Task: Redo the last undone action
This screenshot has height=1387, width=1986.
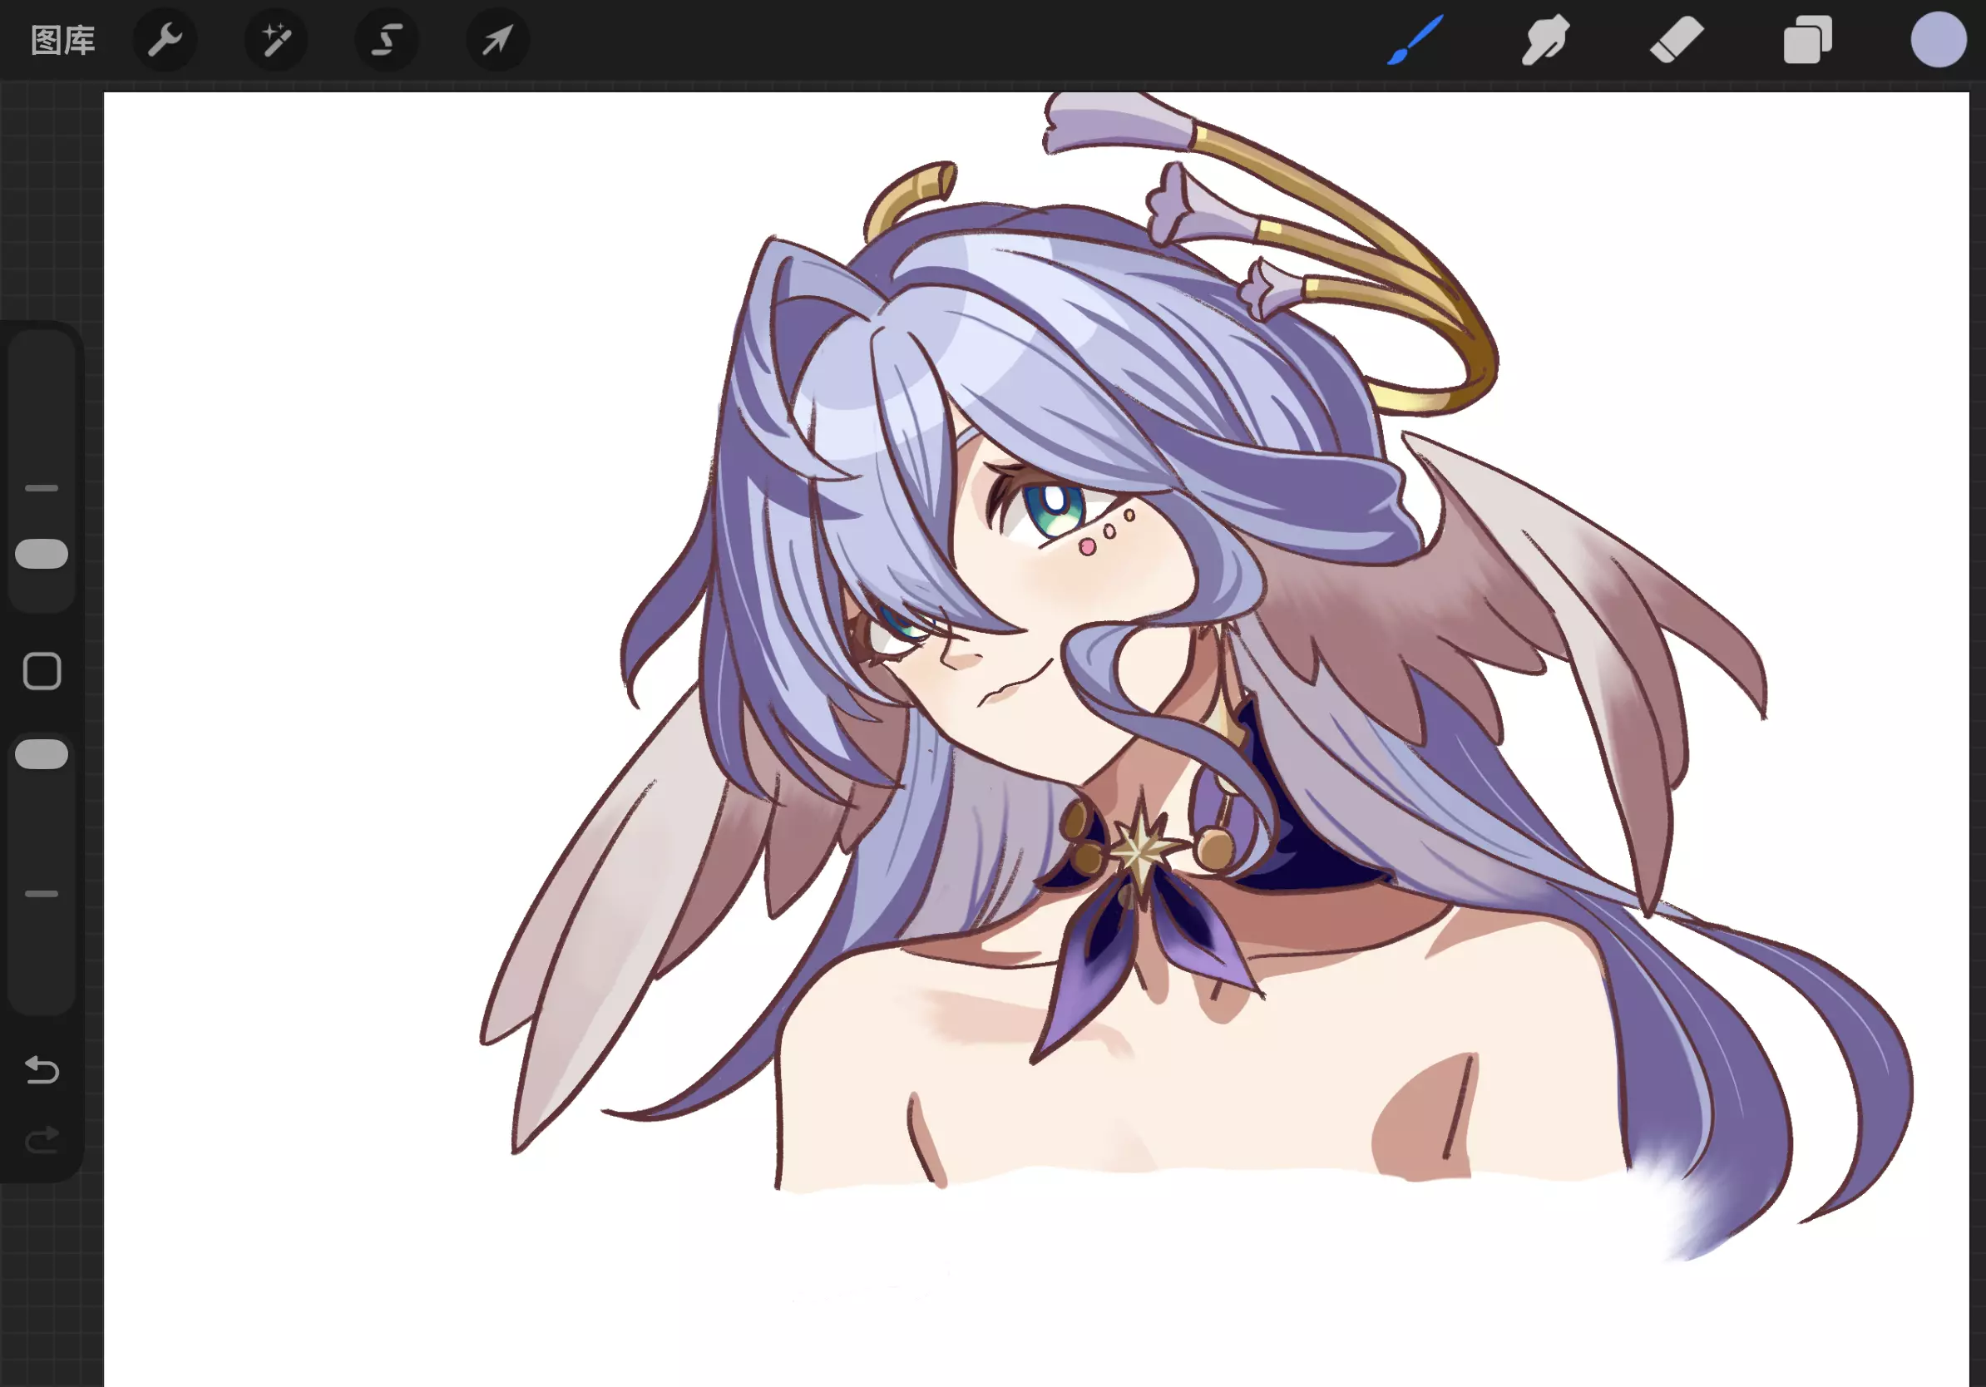Action: click(x=42, y=1140)
